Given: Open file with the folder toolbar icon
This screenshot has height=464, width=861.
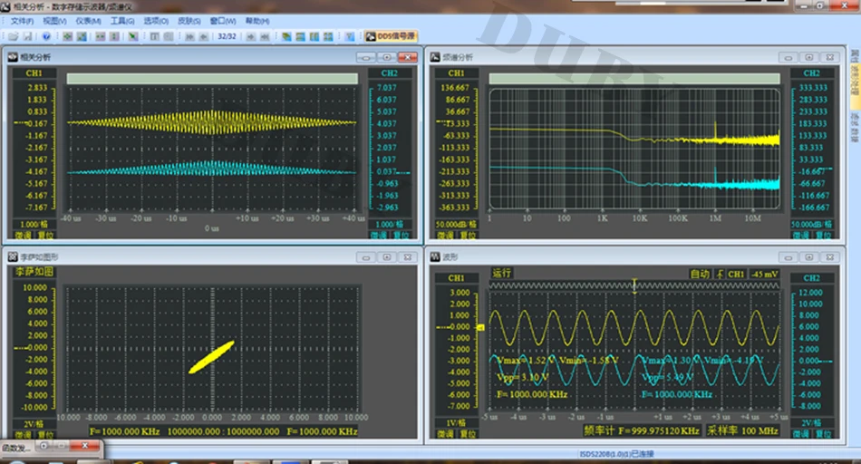Looking at the screenshot, I should coord(14,36).
